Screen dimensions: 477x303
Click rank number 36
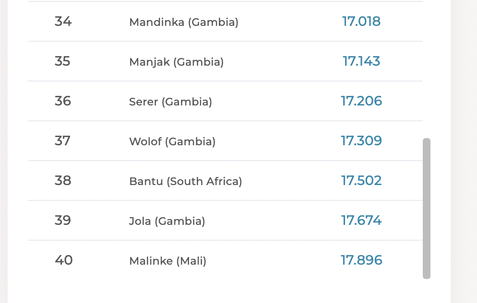(x=63, y=101)
